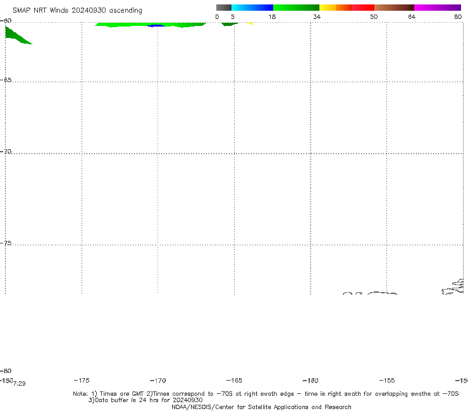Click the '-155' longitude label

click(387, 381)
